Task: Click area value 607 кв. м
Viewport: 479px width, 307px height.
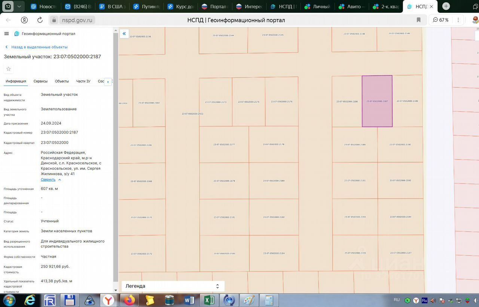Action: click(x=49, y=189)
